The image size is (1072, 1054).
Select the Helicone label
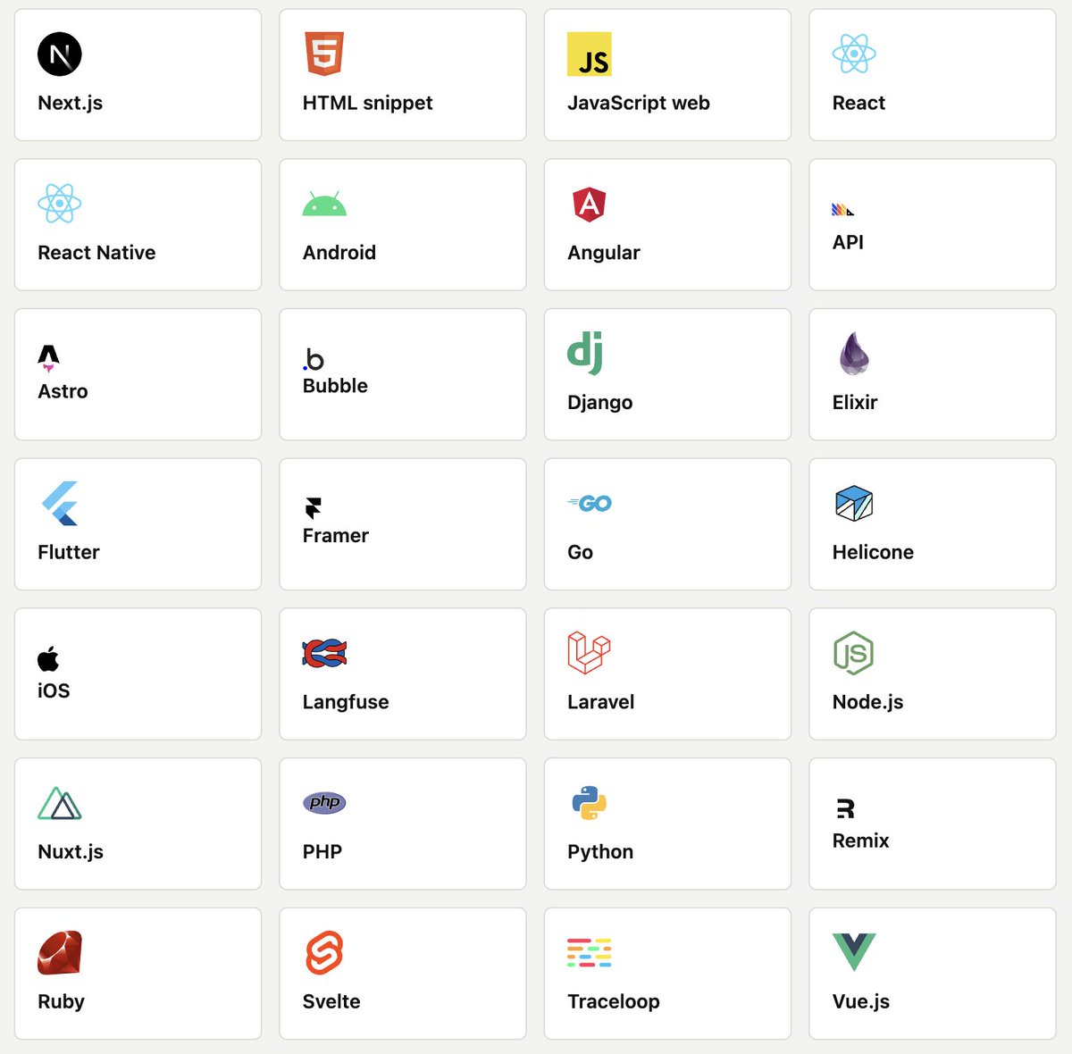pos(873,552)
